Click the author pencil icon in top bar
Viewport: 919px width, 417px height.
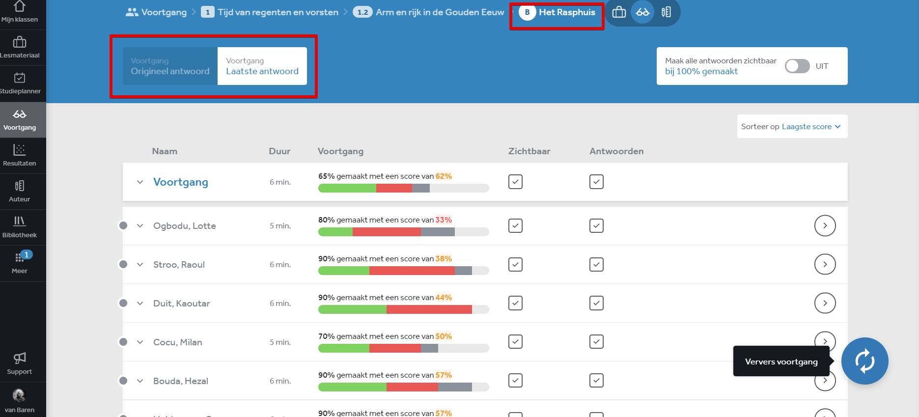[666, 12]
